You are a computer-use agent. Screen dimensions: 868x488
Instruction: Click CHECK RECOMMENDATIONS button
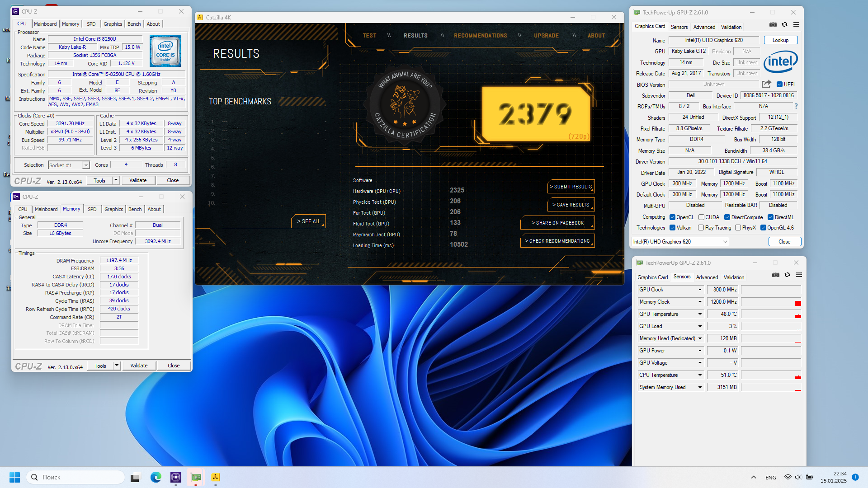557,241
